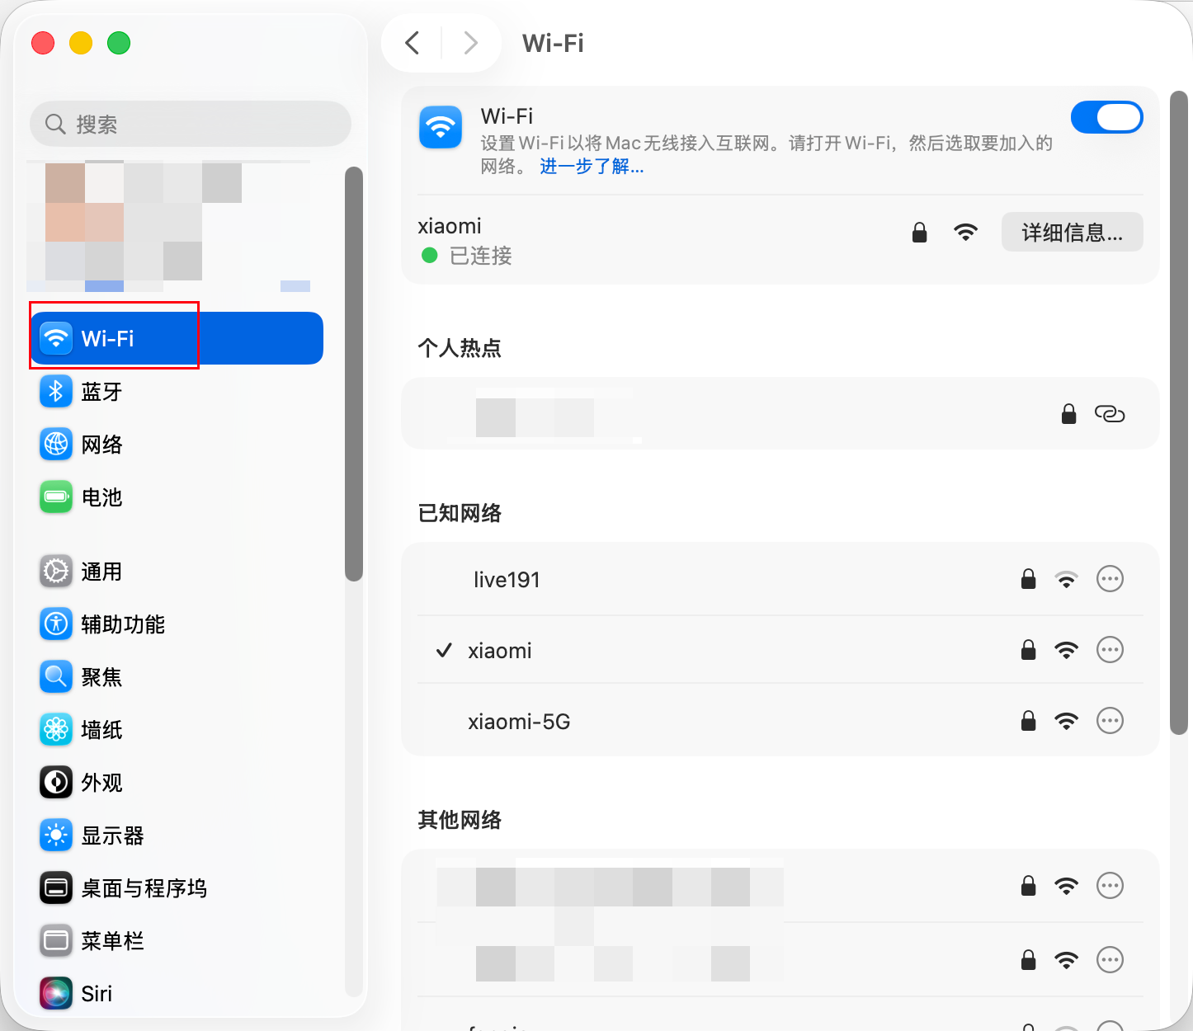This screenshot has height=1031, width=1193.
Task: Open more options for second other network
Action: click(x=1110, y=960)
